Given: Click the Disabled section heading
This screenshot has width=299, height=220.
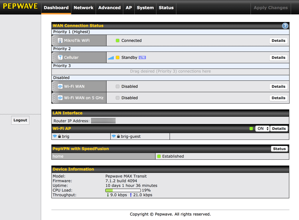Looking at the screenshot, I should coord(61,78).
